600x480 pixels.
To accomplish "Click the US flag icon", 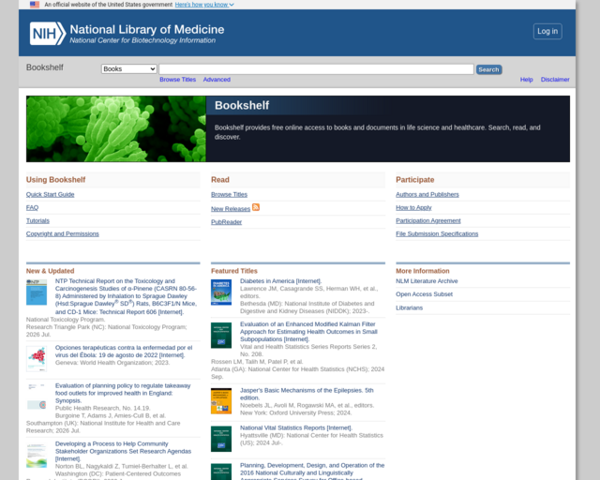I will click(x=35, y=5).
